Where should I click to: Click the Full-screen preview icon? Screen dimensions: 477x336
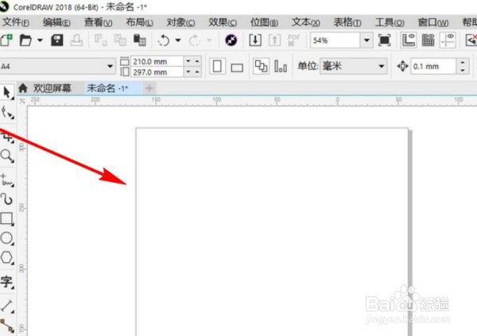coord(385,40)
